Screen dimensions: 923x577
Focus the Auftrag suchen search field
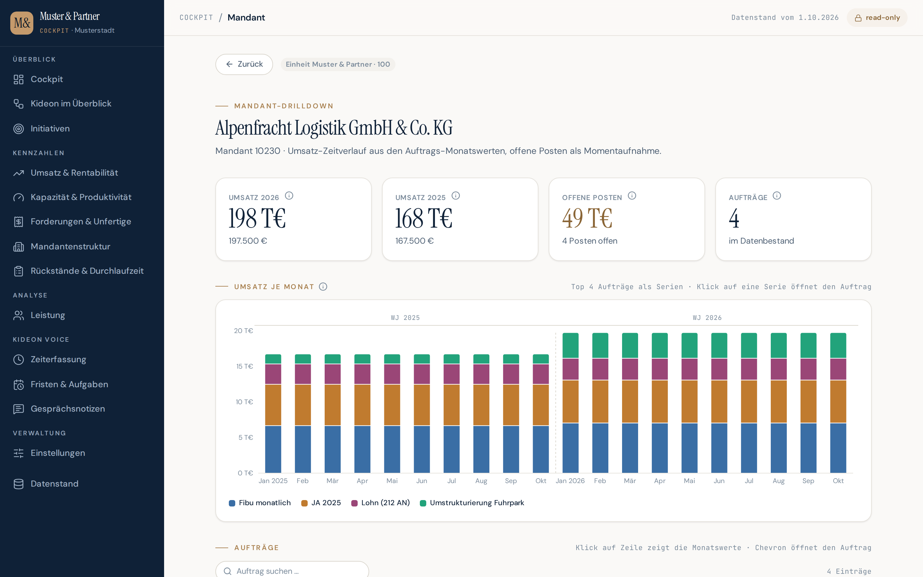pyautogui.click(x=292, y=571)
